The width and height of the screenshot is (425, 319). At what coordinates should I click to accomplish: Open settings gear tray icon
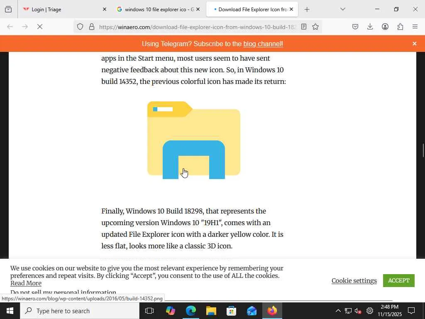click(x=370, y=311)
